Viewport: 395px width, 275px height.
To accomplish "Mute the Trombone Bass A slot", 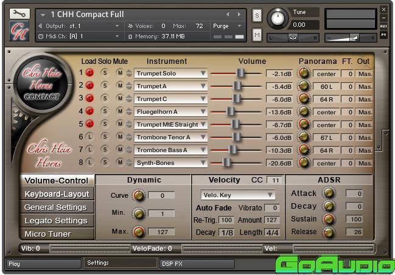I will [120, 149].
